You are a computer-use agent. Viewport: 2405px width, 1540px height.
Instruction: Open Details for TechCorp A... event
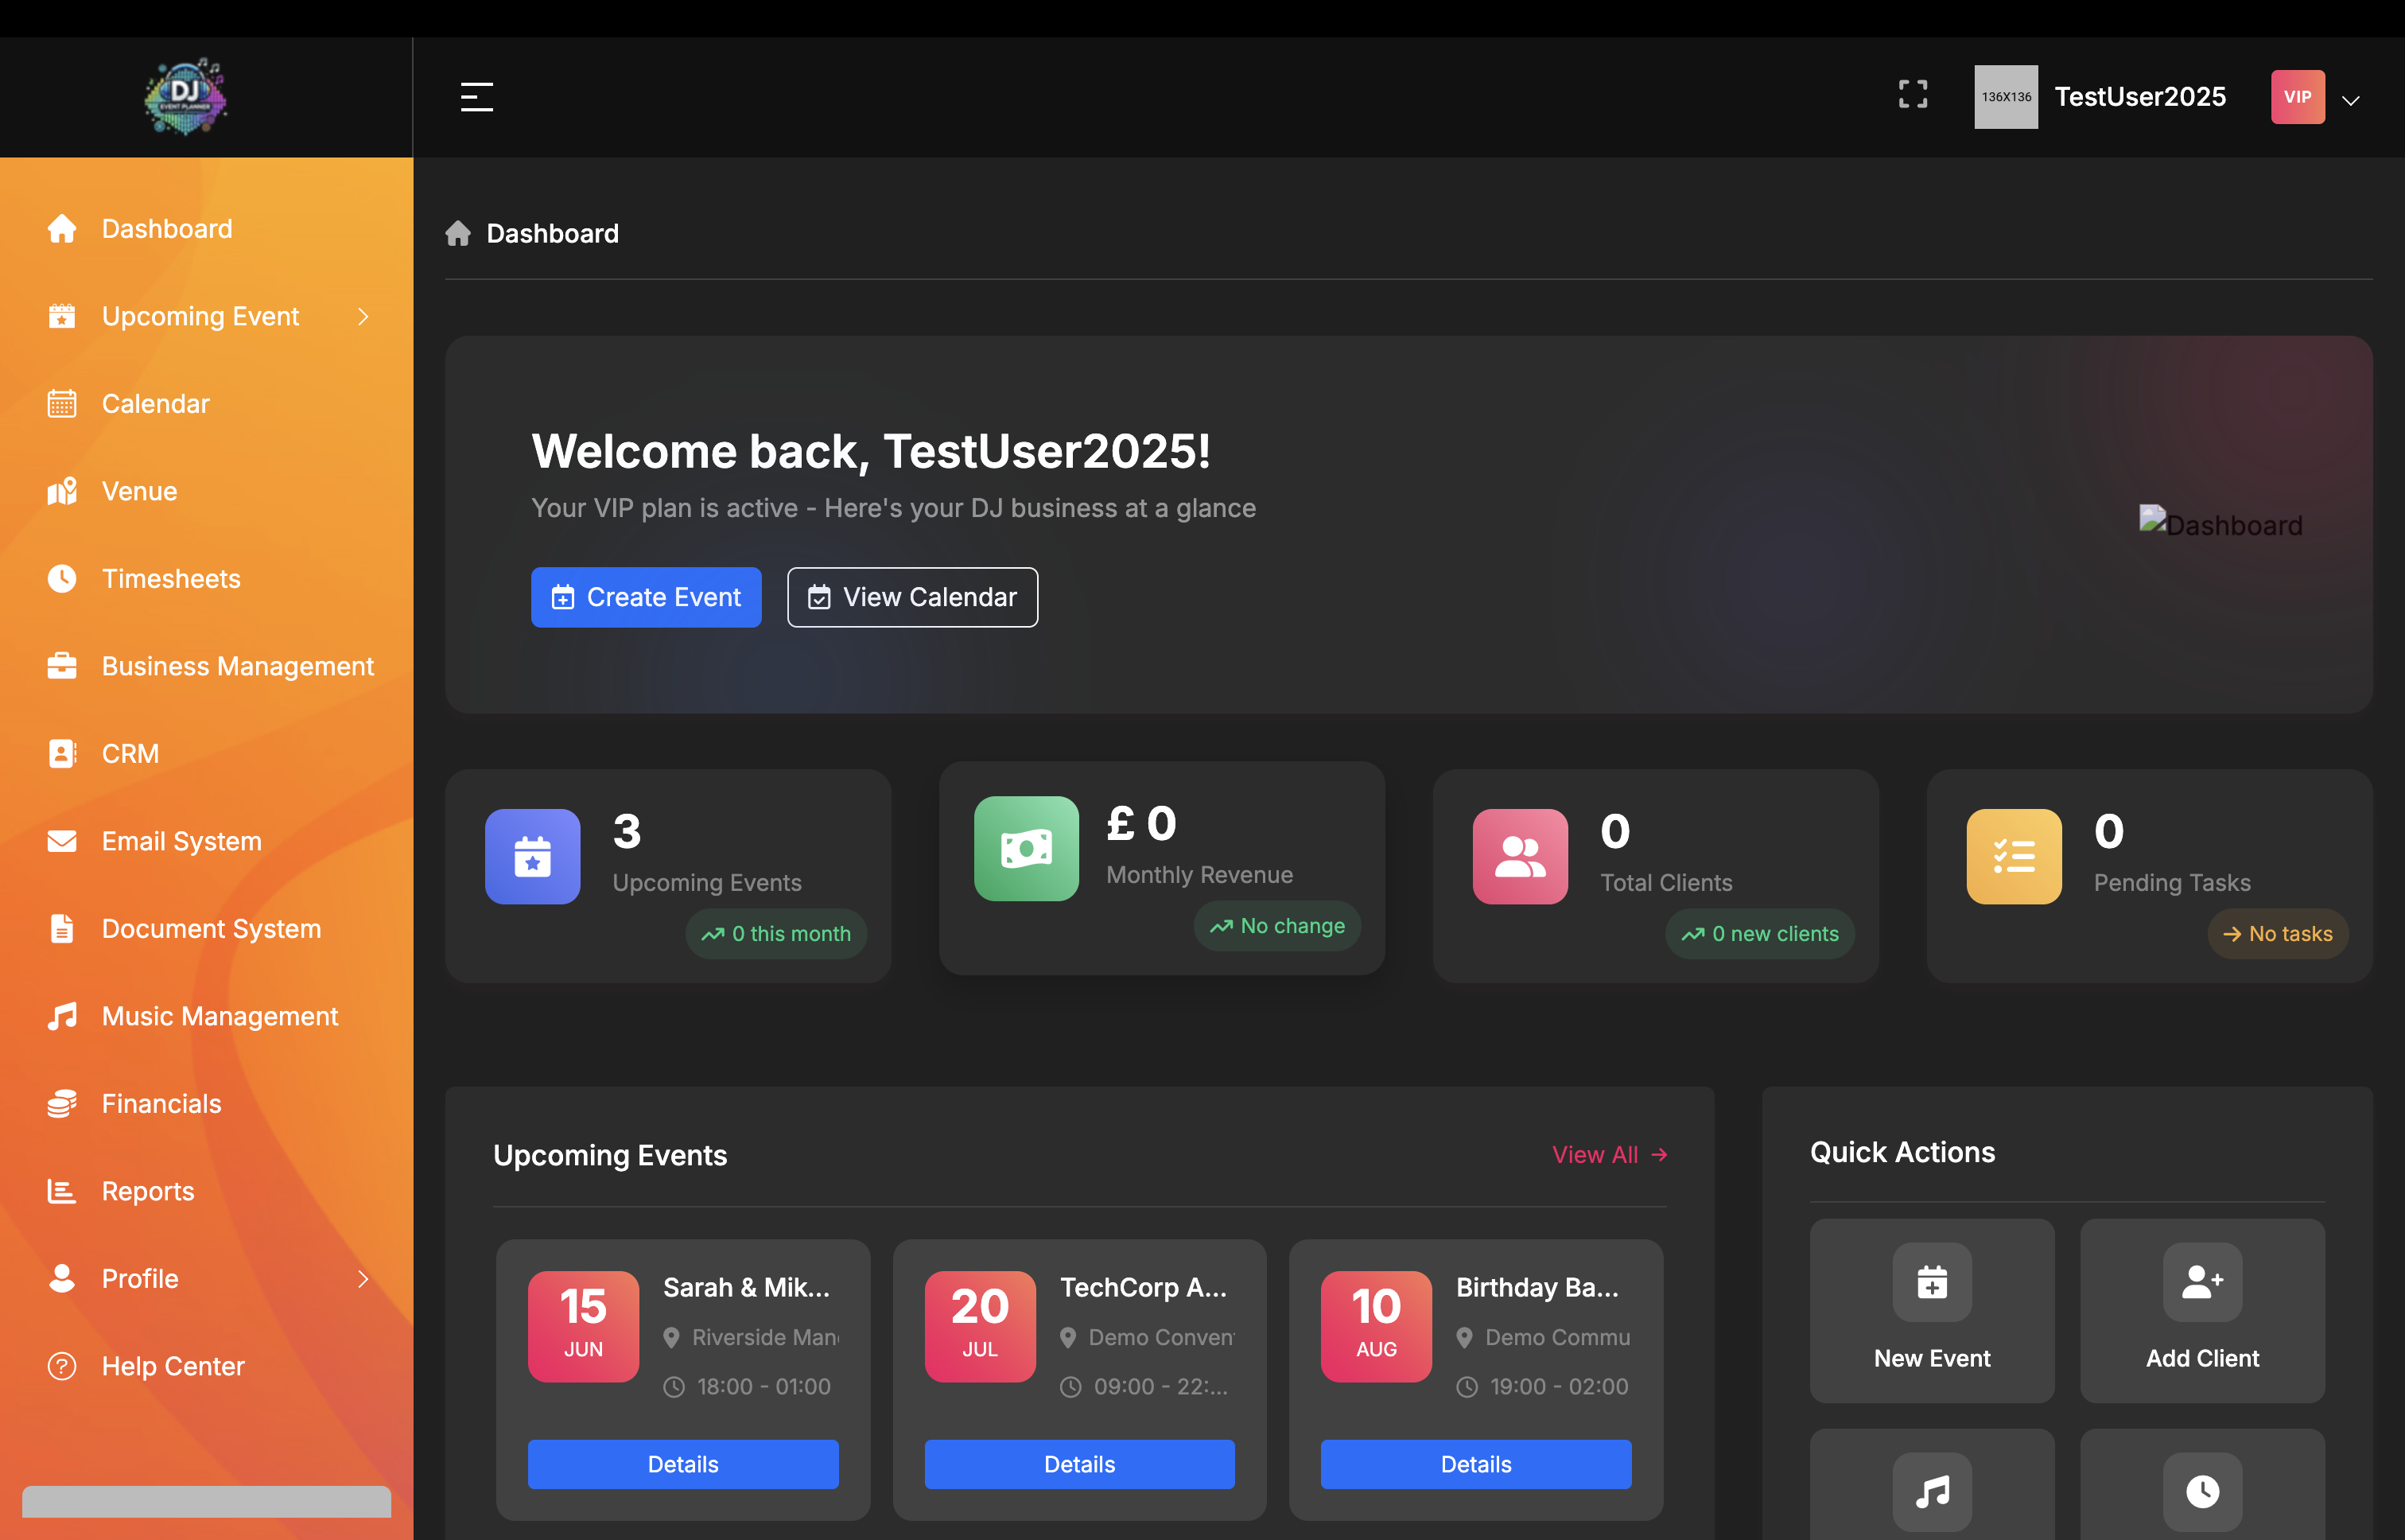tap(1079, 1464)
